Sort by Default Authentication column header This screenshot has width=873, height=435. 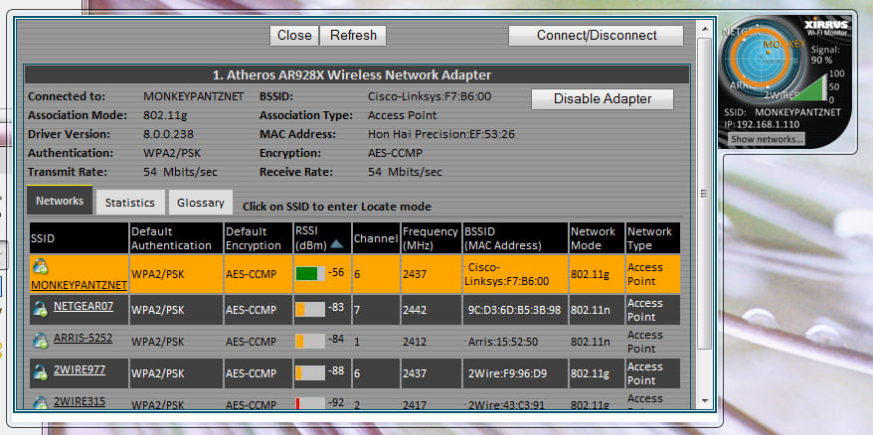[176, 238]
